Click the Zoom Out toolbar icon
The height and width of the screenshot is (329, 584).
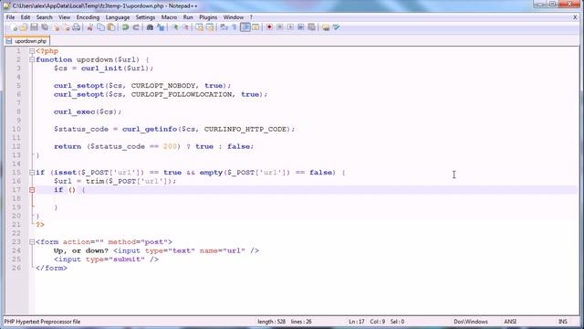point(185,27)
